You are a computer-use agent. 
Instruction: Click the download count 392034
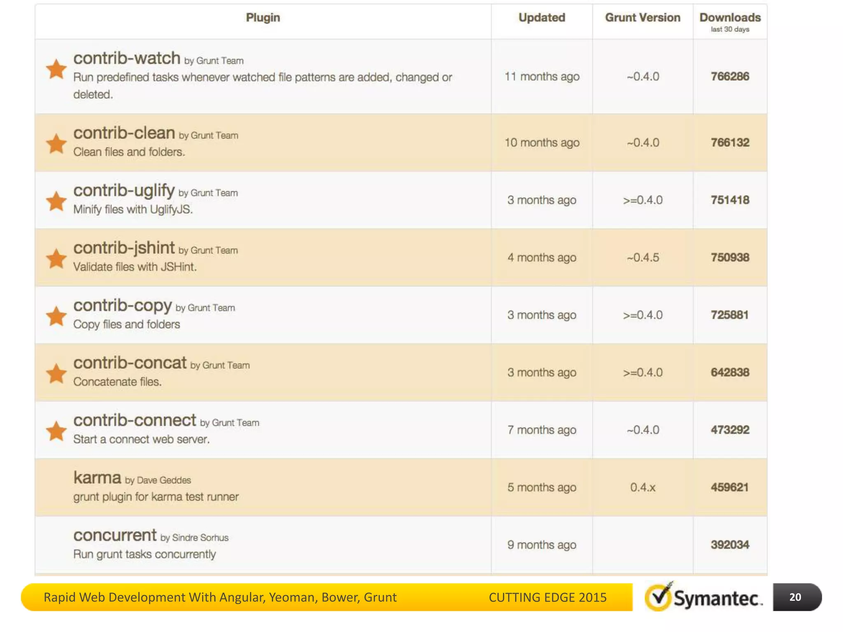pos(730,545)
